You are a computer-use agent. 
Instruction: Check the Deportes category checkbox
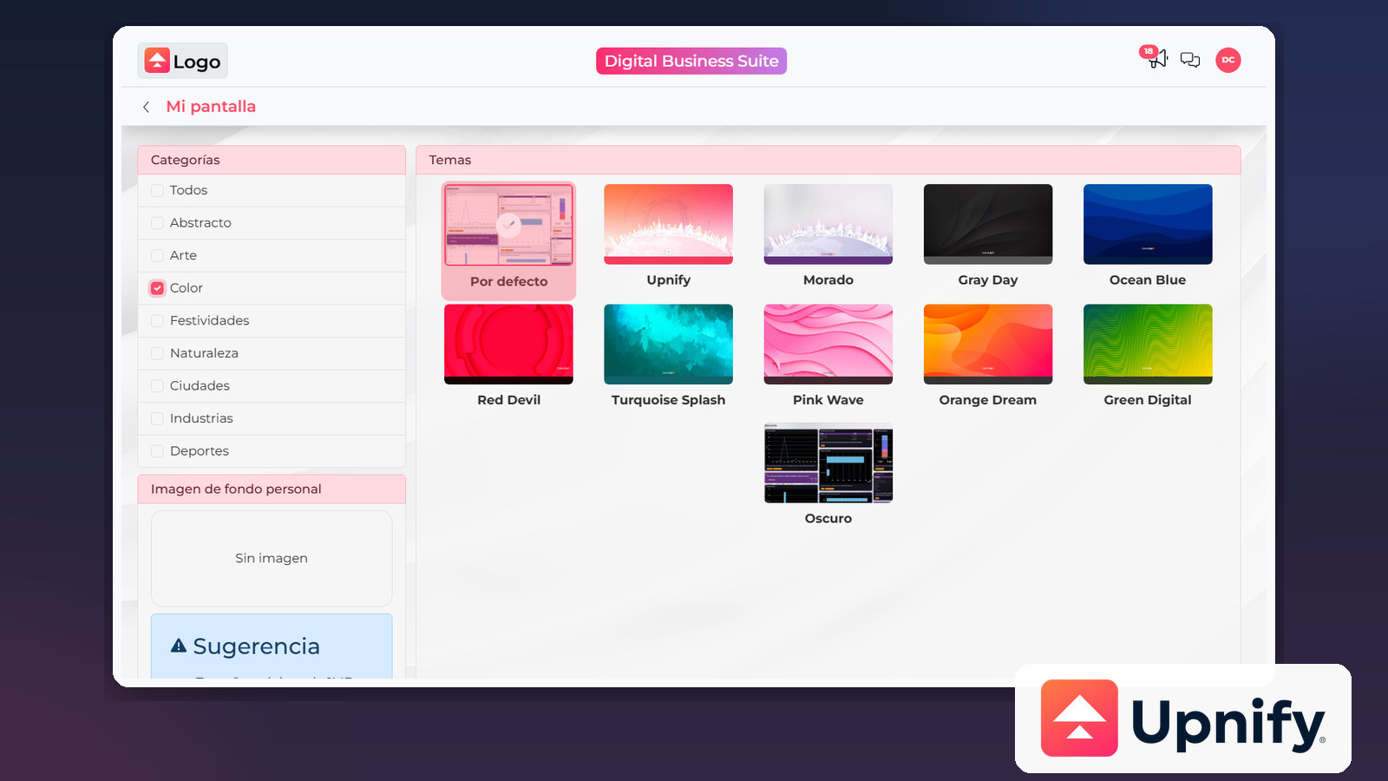[157, 451]
